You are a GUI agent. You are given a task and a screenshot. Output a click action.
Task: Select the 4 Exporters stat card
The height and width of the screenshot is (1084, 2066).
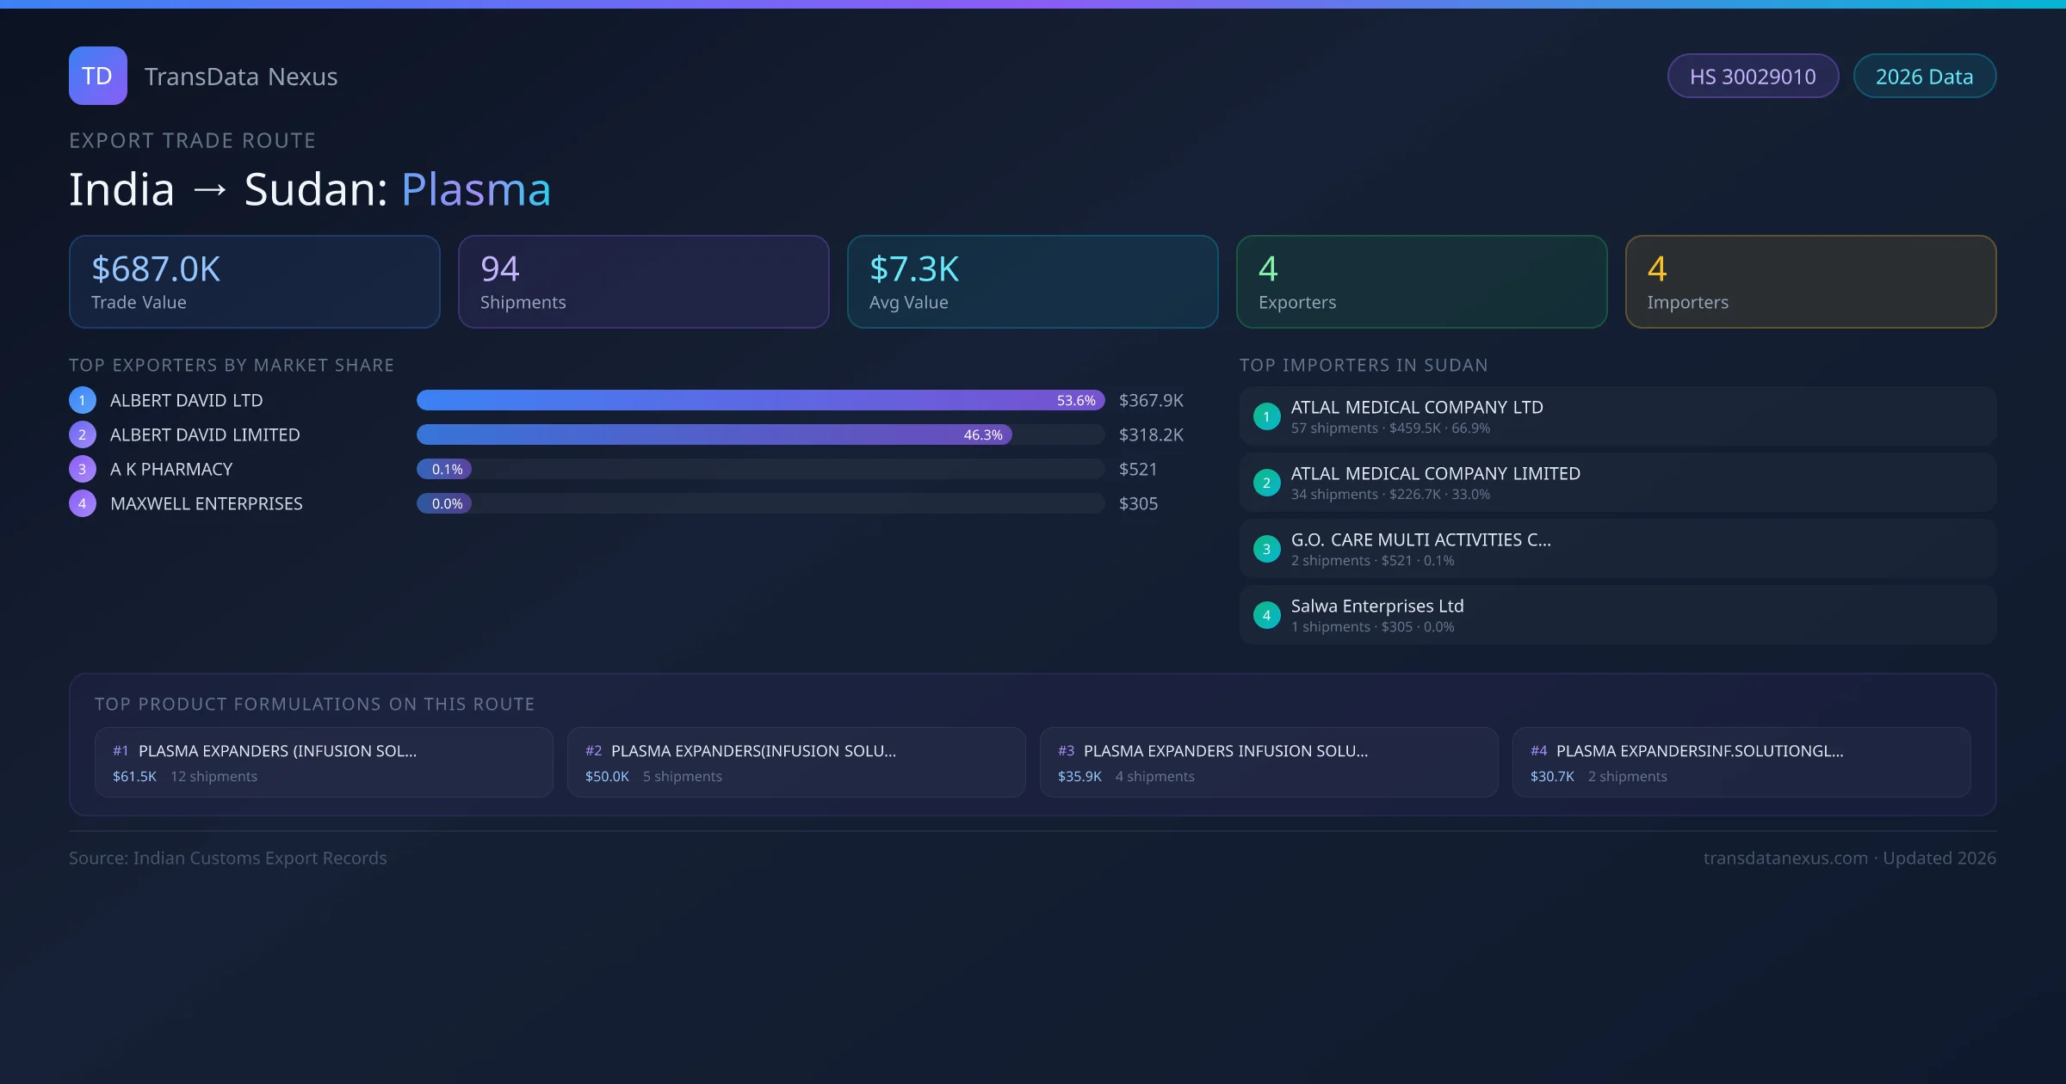pyautogui.click(x=1421, y=281)
